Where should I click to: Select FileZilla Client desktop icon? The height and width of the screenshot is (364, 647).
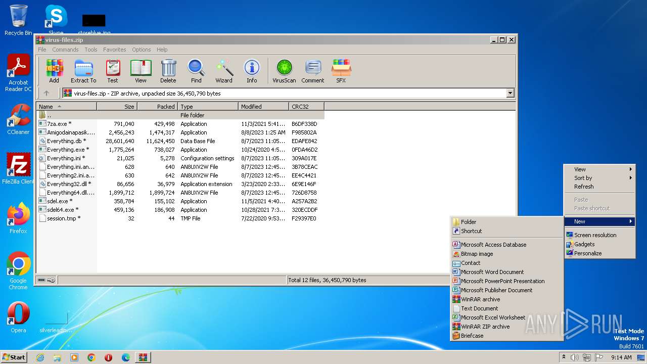tap(18, 169)
